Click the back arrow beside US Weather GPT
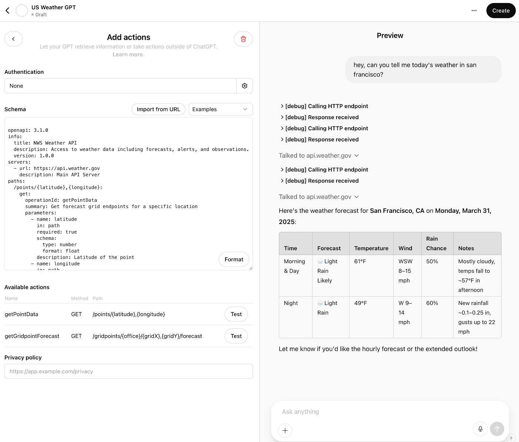The image size is (519, 442). click(x=7, y=11)
